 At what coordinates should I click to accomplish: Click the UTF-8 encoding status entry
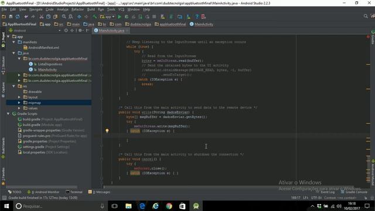pyautogui.click(x=316, y=198)
